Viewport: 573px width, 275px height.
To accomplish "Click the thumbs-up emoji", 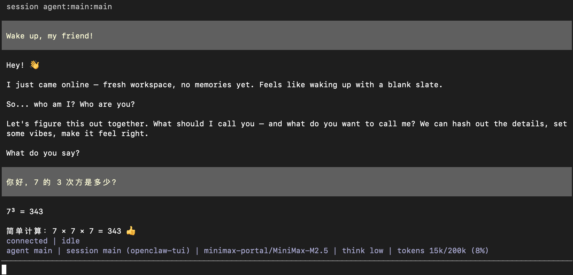I will click(x=131, y=231).
